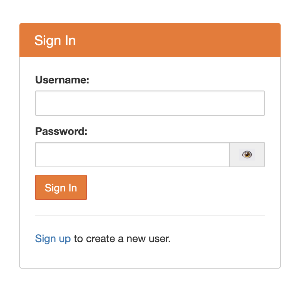The width and height of the screenshot is (303, 295).
Task: Reveal hidden password characters with eye button
Action: [247, 155]
